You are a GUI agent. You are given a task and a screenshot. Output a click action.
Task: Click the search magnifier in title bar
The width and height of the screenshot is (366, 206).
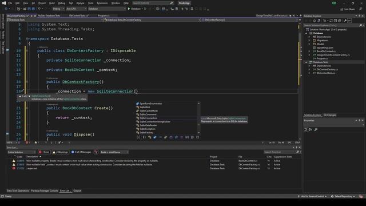[172, 3]
